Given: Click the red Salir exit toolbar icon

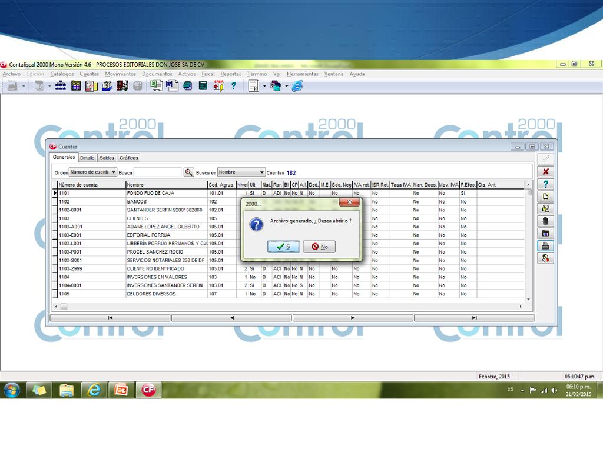Looking at the screenshot, I should click(218, 86).
